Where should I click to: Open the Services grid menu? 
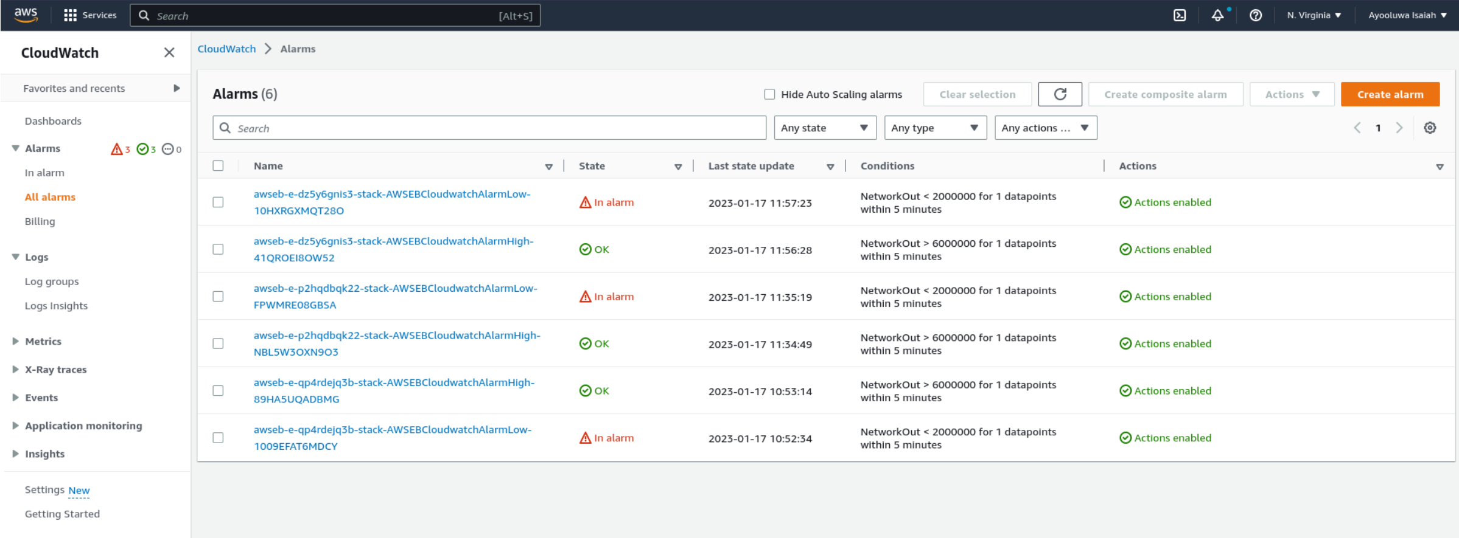tap(90, 15)
